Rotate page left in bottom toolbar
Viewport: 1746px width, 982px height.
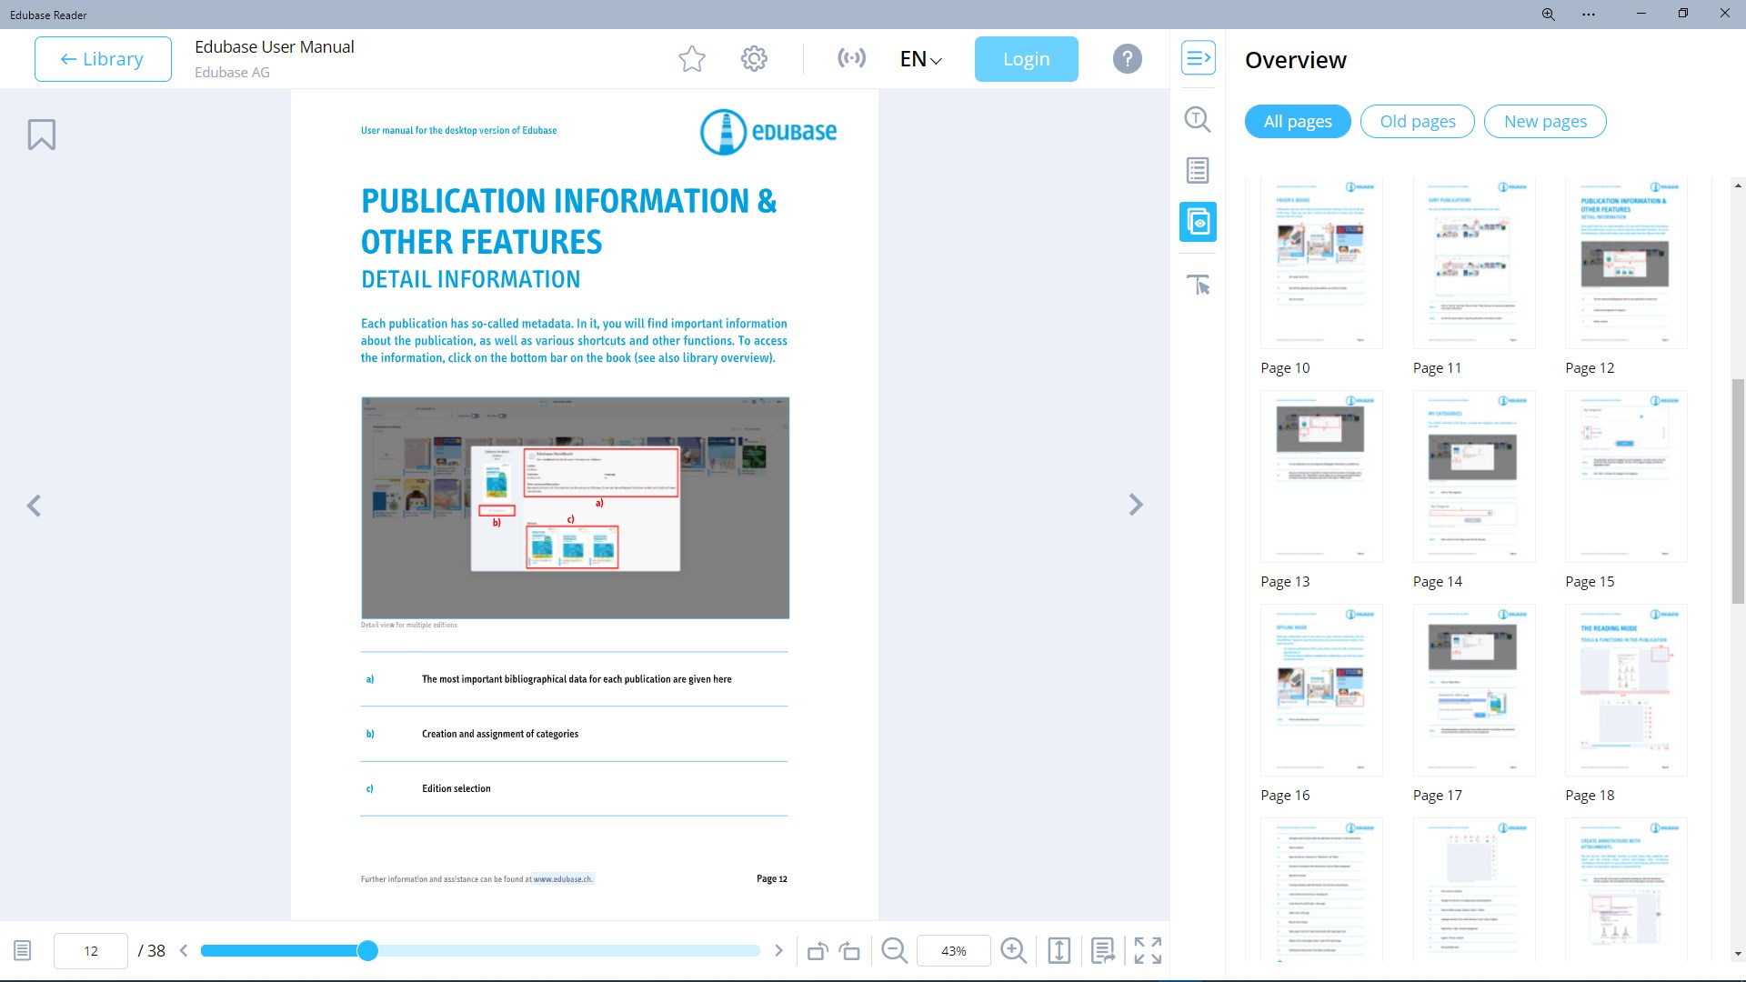[x=817, y=951]
